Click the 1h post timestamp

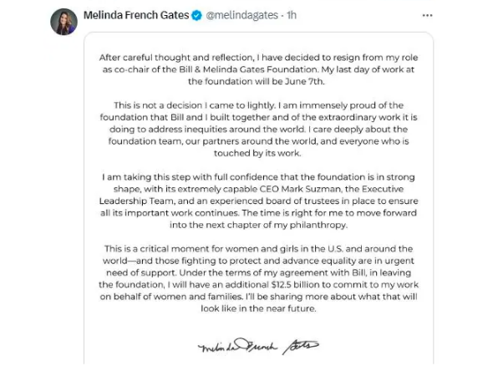[x=292, y=15]
